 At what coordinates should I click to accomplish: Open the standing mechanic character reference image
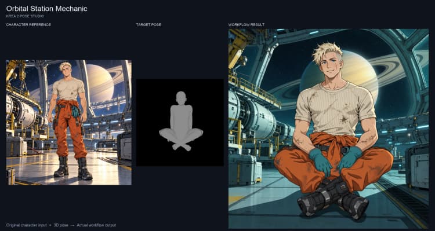(x=69, y=122)
